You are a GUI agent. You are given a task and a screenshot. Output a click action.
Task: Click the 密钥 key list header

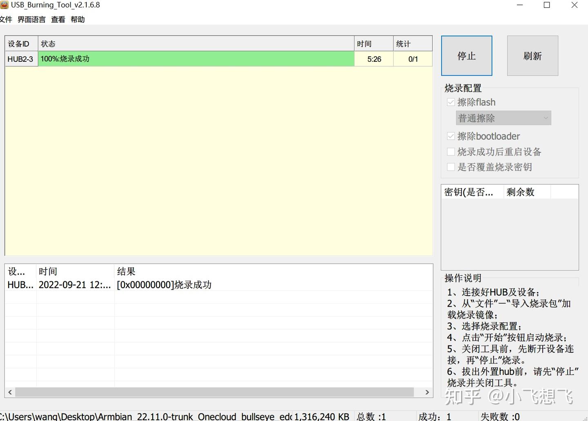click(x=470, y=192)
